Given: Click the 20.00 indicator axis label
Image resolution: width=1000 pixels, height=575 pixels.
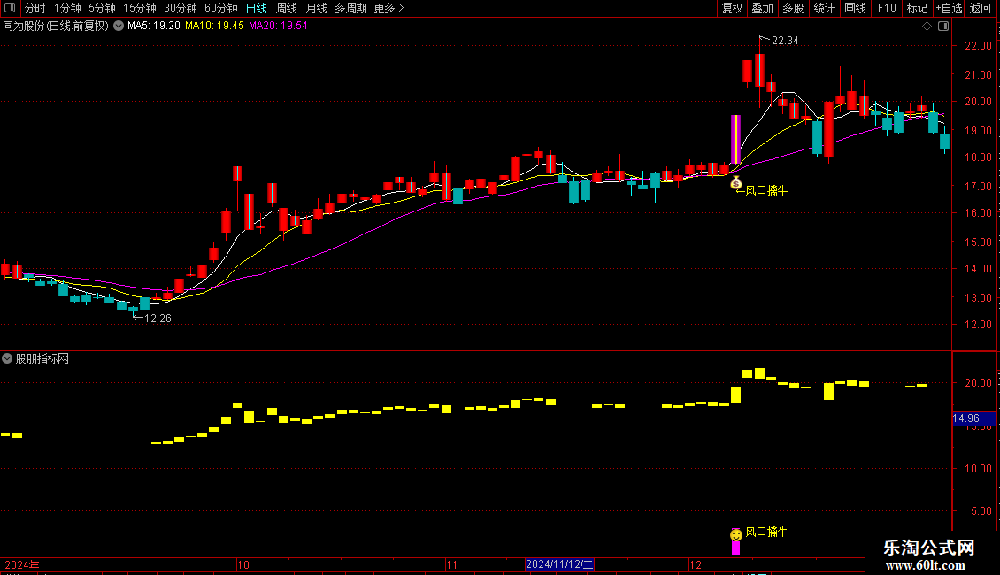Looking at the screenshot, I should pos(978,382).
